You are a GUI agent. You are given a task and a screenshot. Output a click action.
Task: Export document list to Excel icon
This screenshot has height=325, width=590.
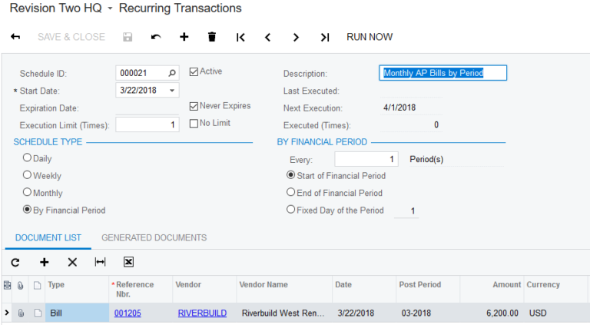(128, 262)
